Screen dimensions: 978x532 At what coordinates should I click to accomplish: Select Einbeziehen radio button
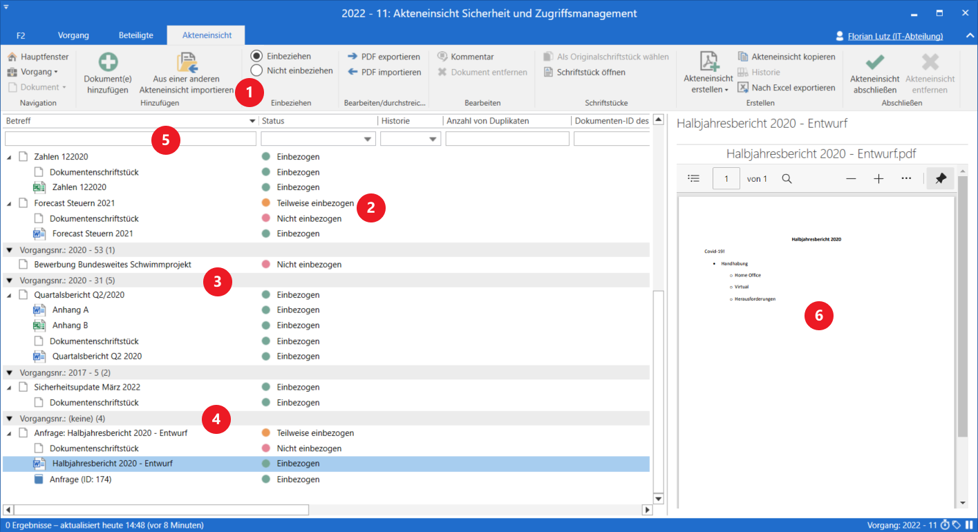click(x=256, y=56)
